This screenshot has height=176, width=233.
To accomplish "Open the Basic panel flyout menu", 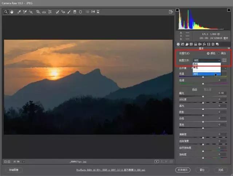I will (229, 48).
